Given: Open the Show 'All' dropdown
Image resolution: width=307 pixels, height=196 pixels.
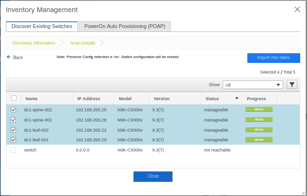Looking at the screenshot, I should click(x=253, y=85).
